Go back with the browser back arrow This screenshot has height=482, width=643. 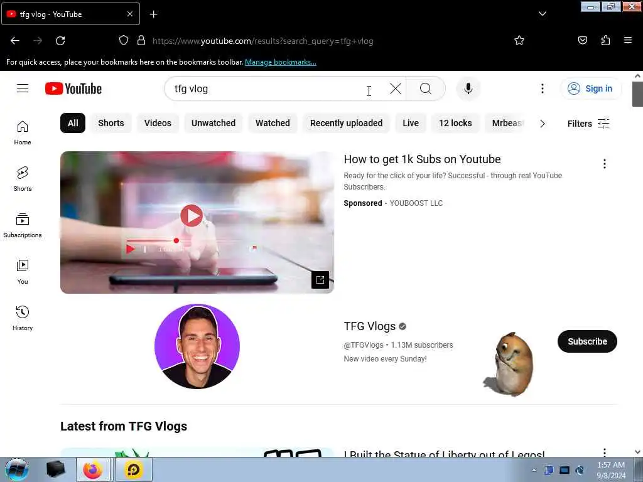[15, 41]
